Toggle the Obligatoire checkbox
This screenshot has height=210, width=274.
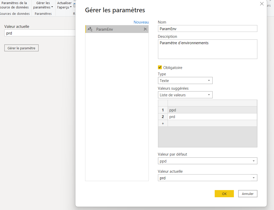(160, 67)
